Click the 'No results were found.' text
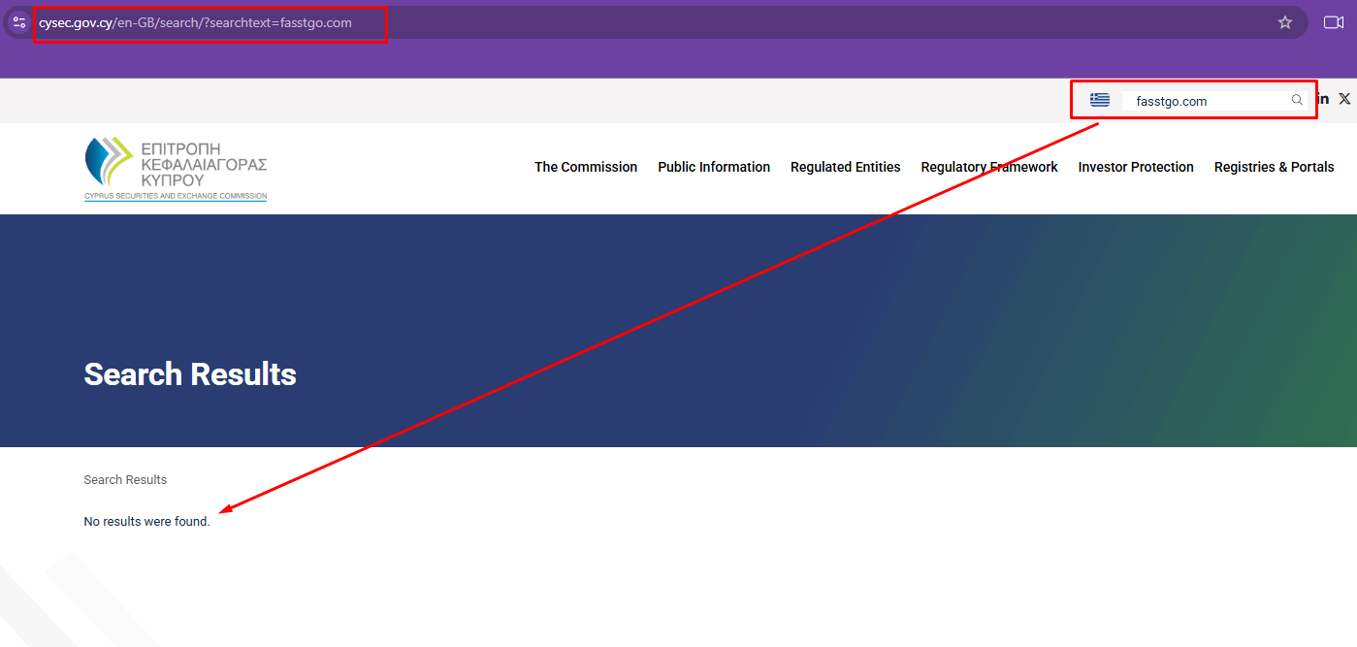This screenshot has height=647, width=1357. tap(146, 522)
